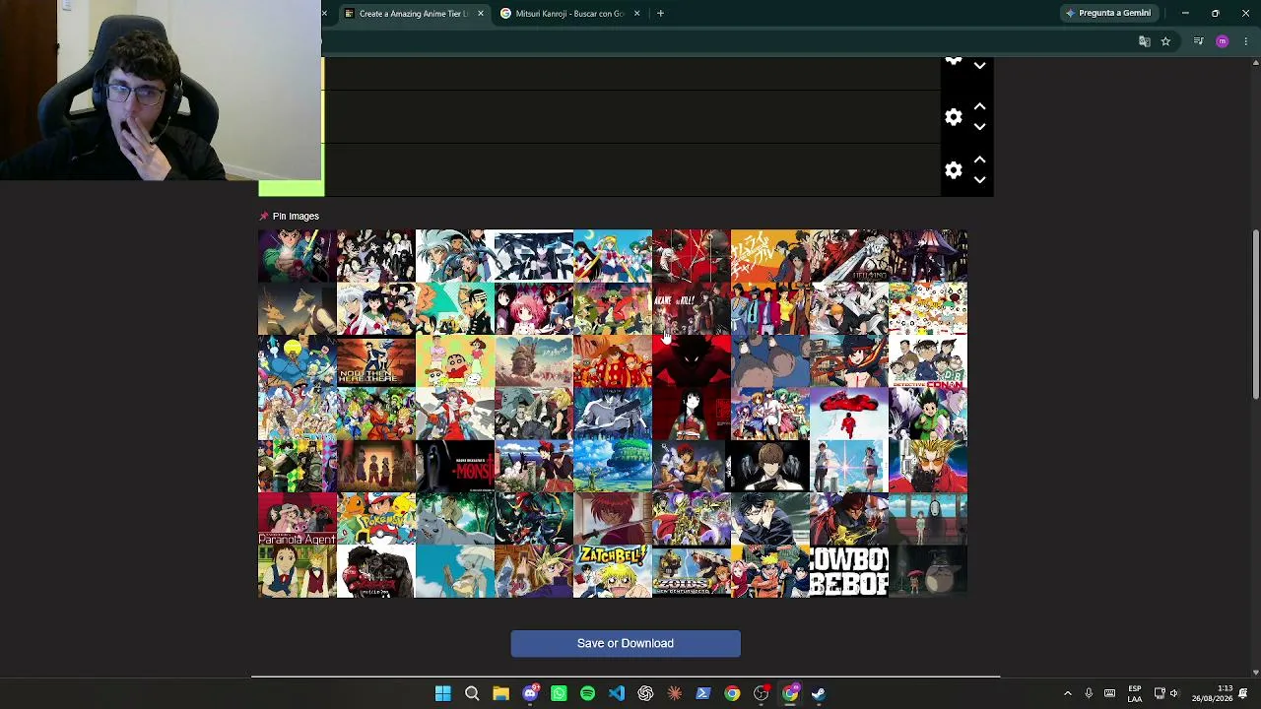Close the Anime Tier List tab
This screenshot has width=1261, height=709.
tap(481, 13)
